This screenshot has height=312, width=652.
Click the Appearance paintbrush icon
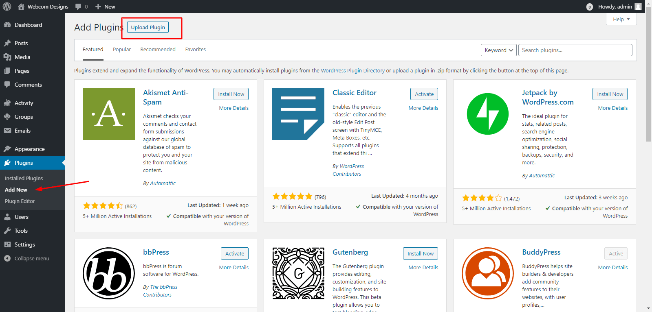pyautogui.click(x=7, y=149)
